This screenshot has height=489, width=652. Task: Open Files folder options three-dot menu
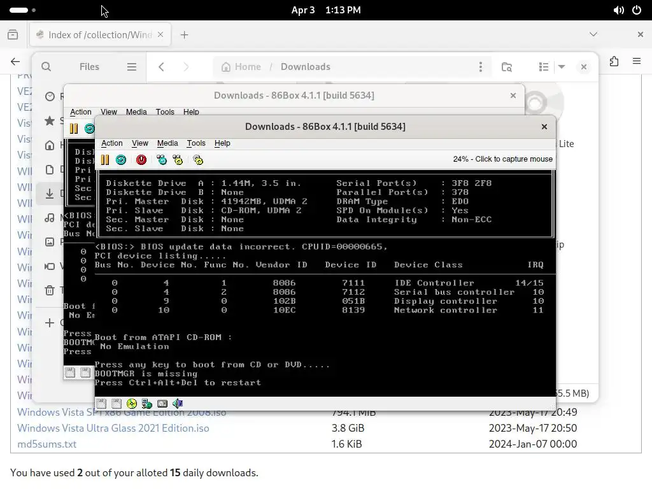[x=481, y=66]
